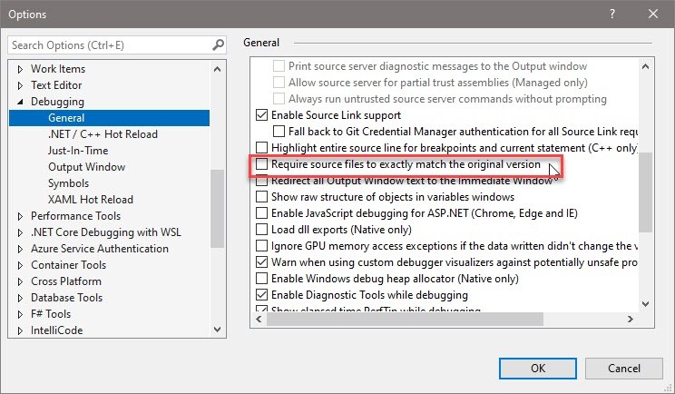Image resolution: width=675 pixels, height=394 pixels.
Task: Expand the Performance Tools node
Action: 21,216
